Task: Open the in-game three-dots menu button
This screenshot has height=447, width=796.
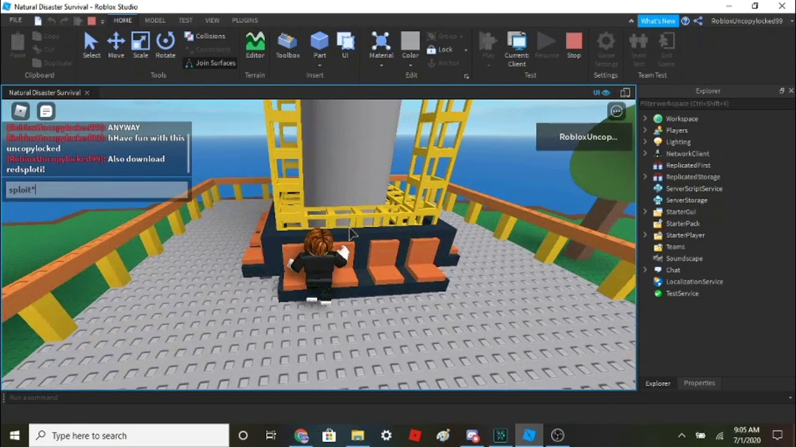Action: coord(616,111)
